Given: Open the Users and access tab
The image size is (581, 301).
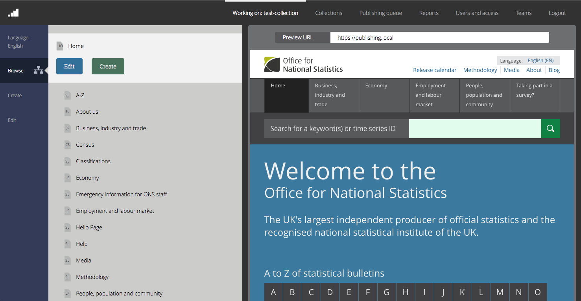Looking at the screenshot, I should tap(477, 13).
